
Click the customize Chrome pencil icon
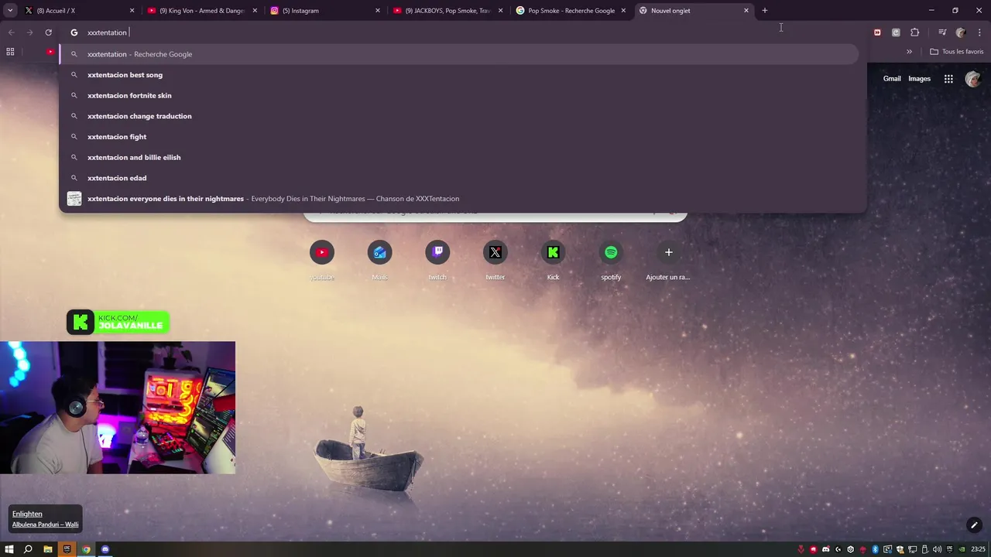pyautogui.click(x=974, y=525)
